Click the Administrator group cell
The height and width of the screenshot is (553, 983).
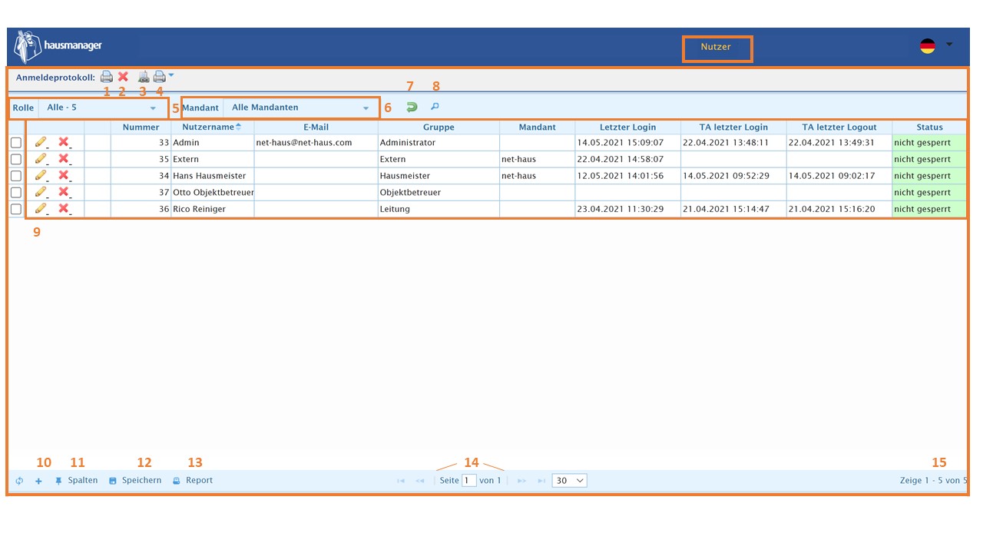tap(439, 143)
